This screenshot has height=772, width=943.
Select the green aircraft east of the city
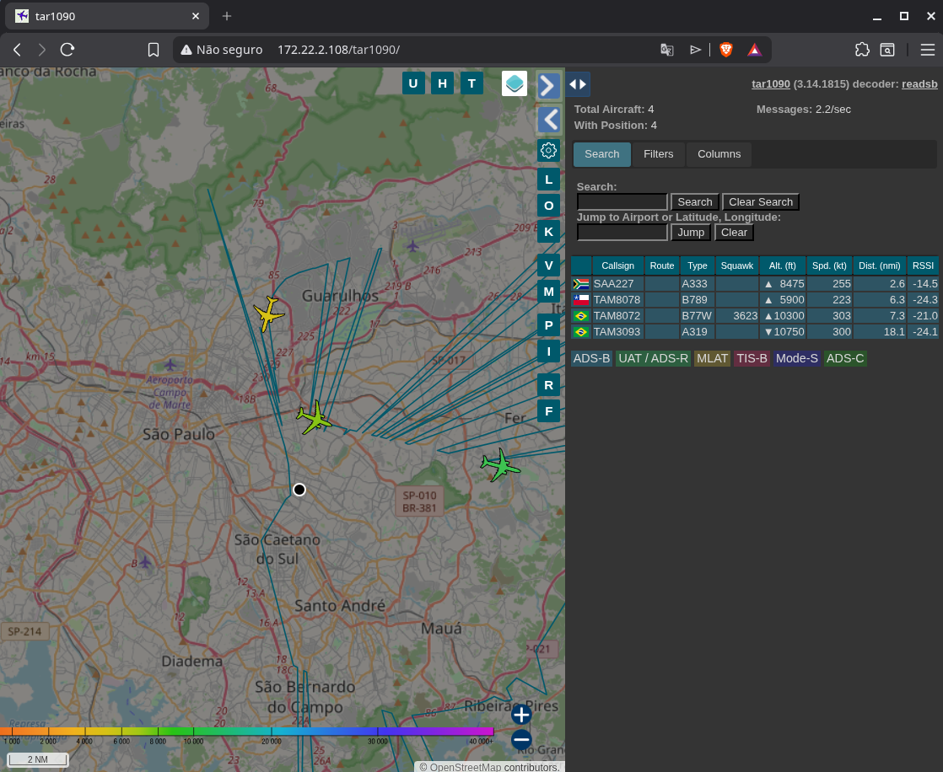(500, 465)
